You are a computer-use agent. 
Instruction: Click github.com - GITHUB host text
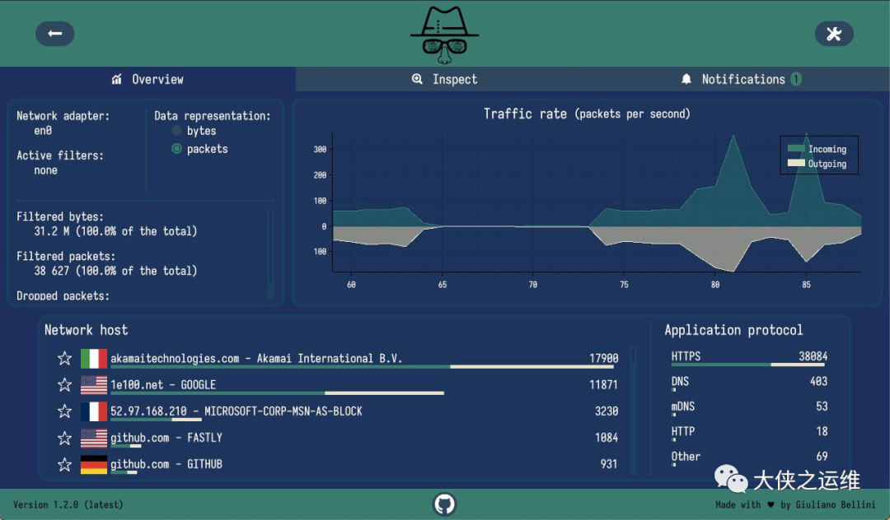[166, 464]
